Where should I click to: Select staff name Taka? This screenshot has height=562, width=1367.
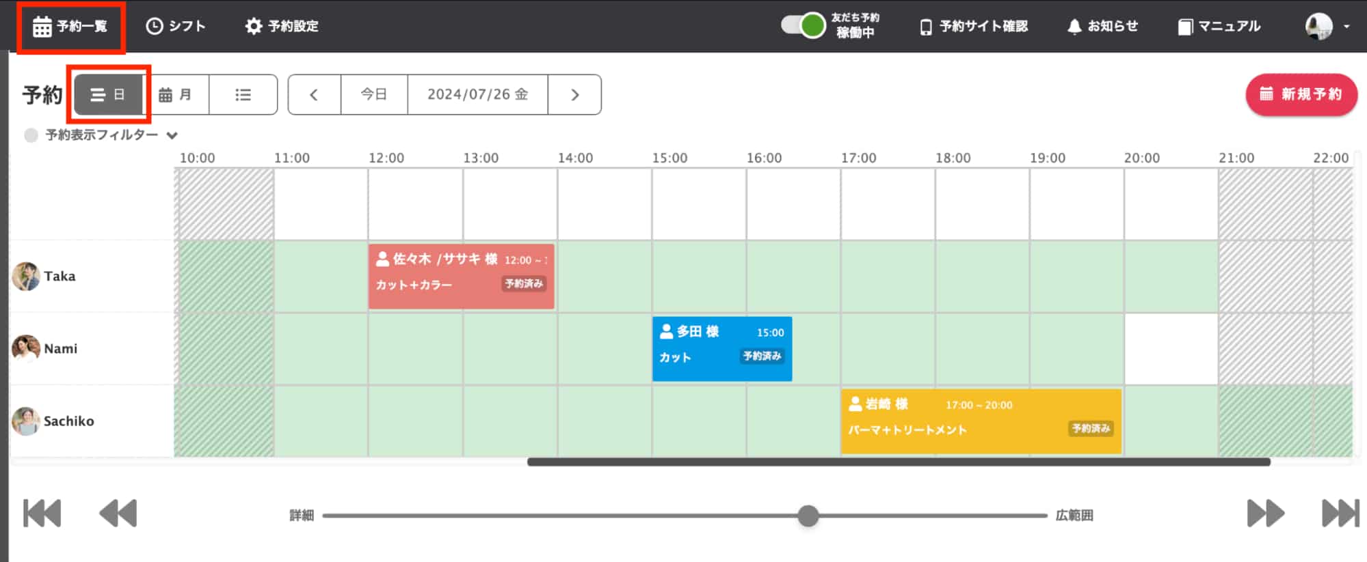pyautogui.click(x=60, y=276)
